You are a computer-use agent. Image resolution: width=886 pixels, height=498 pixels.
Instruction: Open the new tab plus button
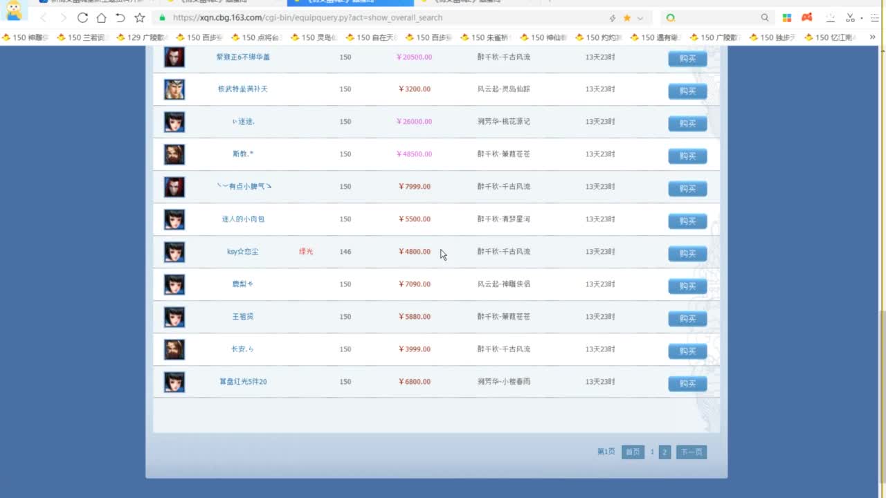click(550, 2)
